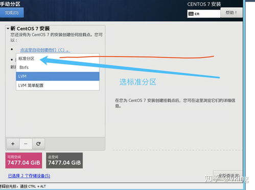Screen dimensions: 255x190
Task: Click the 可用空间 7477.04 GiB box
Action: tap(24, 160)
